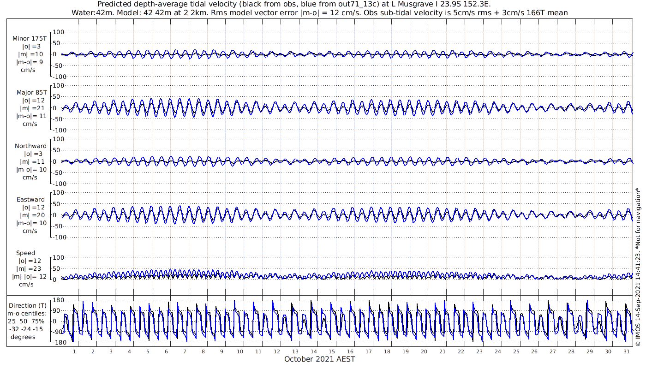The height and width of the screenshot is (369, 646).
Task: Click the "180" tick on Direction axis
Action: click(58, 300)
